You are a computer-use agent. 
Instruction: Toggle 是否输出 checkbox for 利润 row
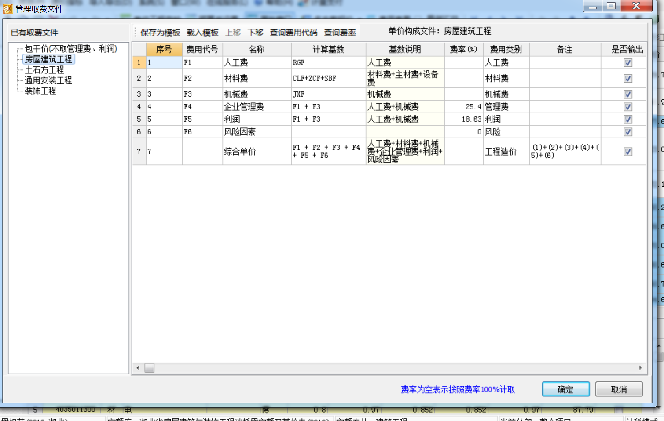coord(628,120)
